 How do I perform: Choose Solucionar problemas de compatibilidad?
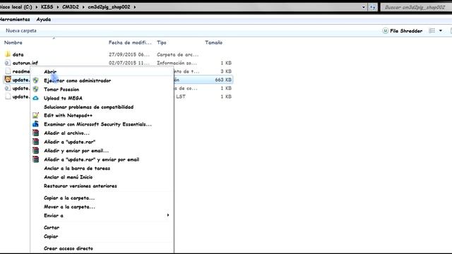pos(88,107)
